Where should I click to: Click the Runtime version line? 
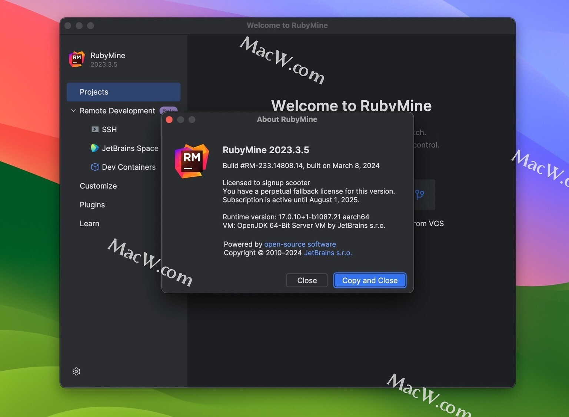click(x=296, y=217)
